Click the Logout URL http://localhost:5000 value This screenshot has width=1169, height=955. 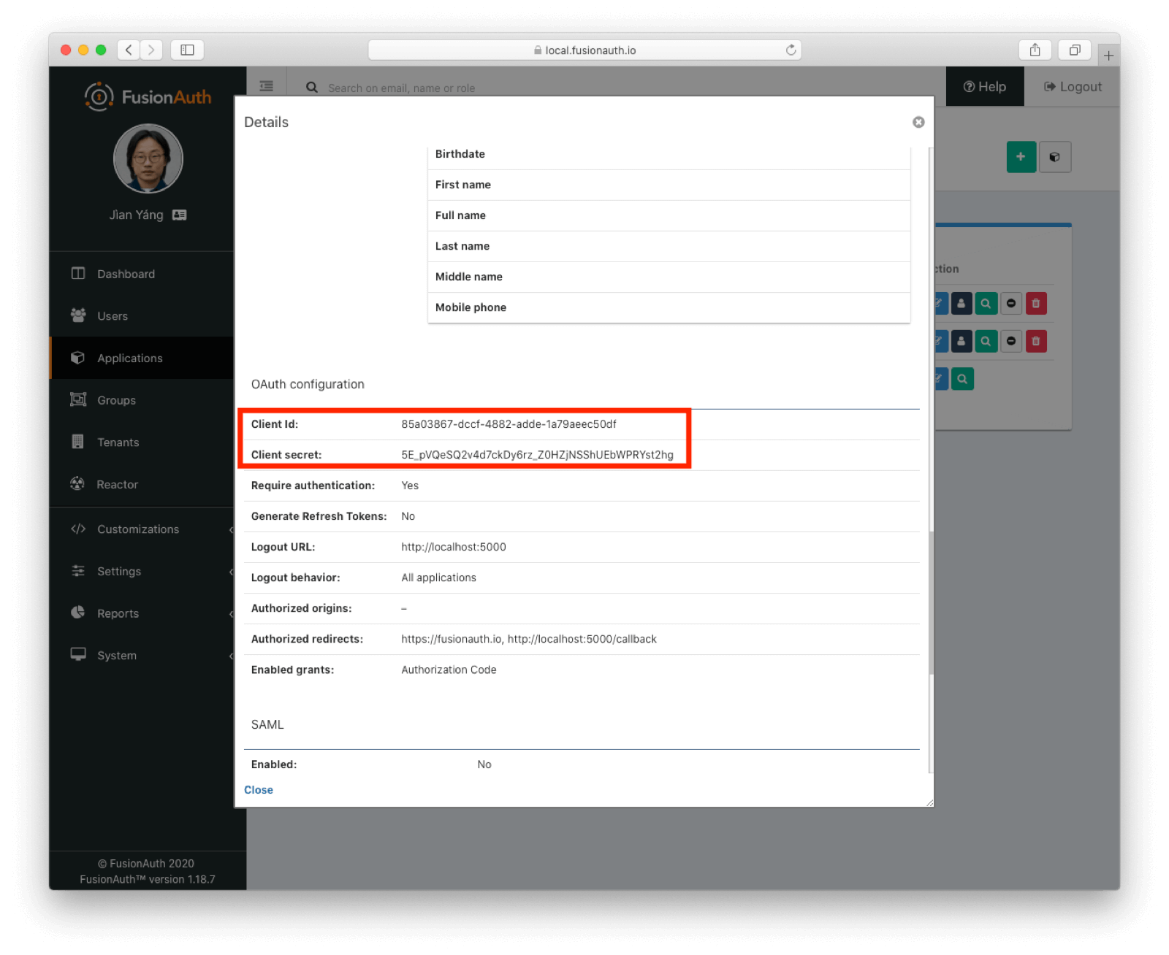coord(454,547)
